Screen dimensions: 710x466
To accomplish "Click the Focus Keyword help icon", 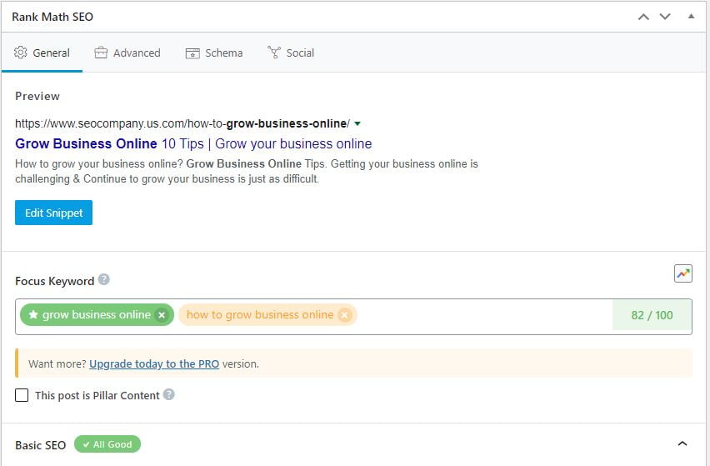I will [x=103, y=279].
